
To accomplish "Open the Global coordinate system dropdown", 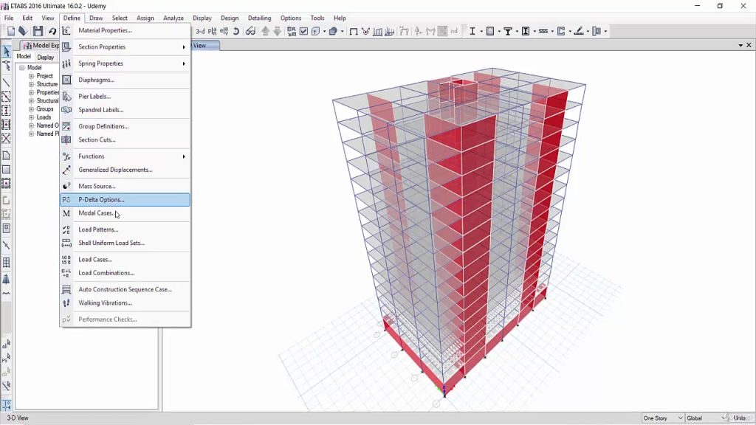I will (706, 418).
